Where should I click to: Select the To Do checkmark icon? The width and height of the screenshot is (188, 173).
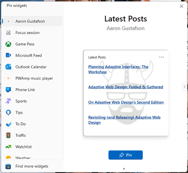[x=8, y=124]
